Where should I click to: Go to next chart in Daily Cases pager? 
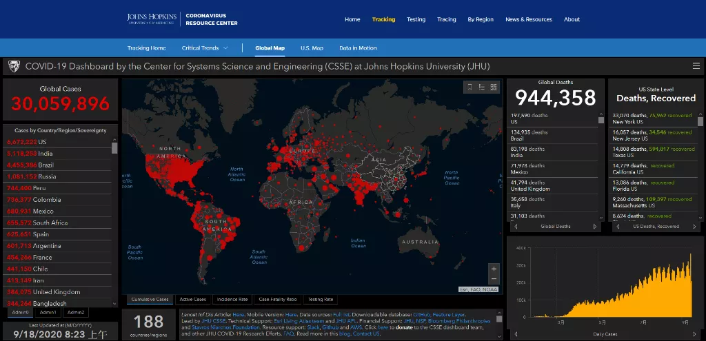(x=695, y=334)
